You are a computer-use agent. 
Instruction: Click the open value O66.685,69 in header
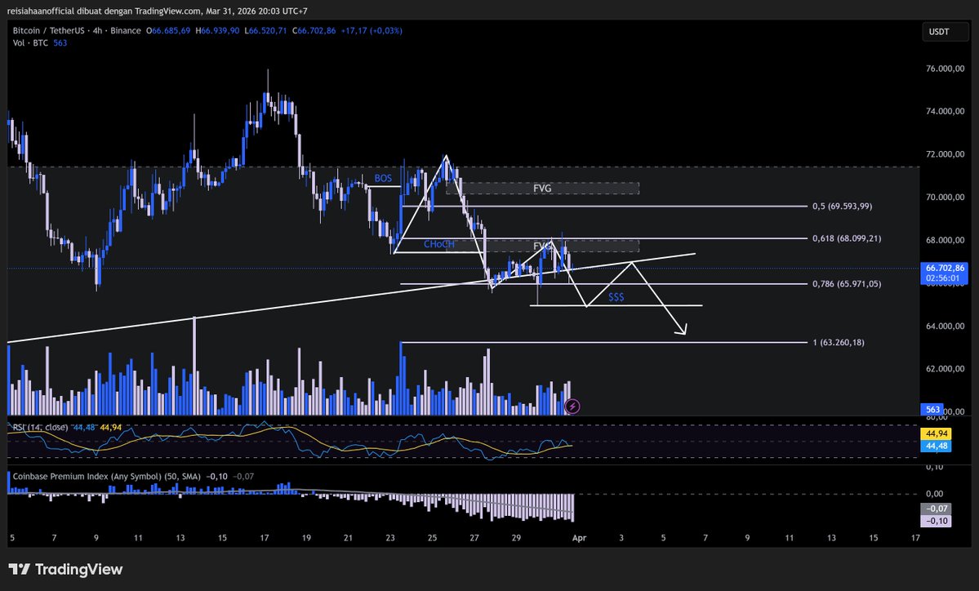click(x=168, y=30)
